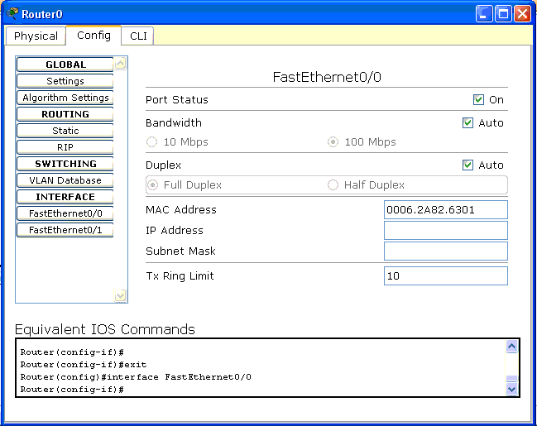Switch to the Config tab

93,36
